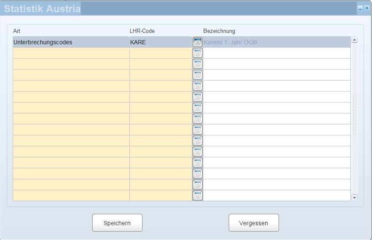Select the KARE value in LHR-Code column

click(x=161, y=42)
